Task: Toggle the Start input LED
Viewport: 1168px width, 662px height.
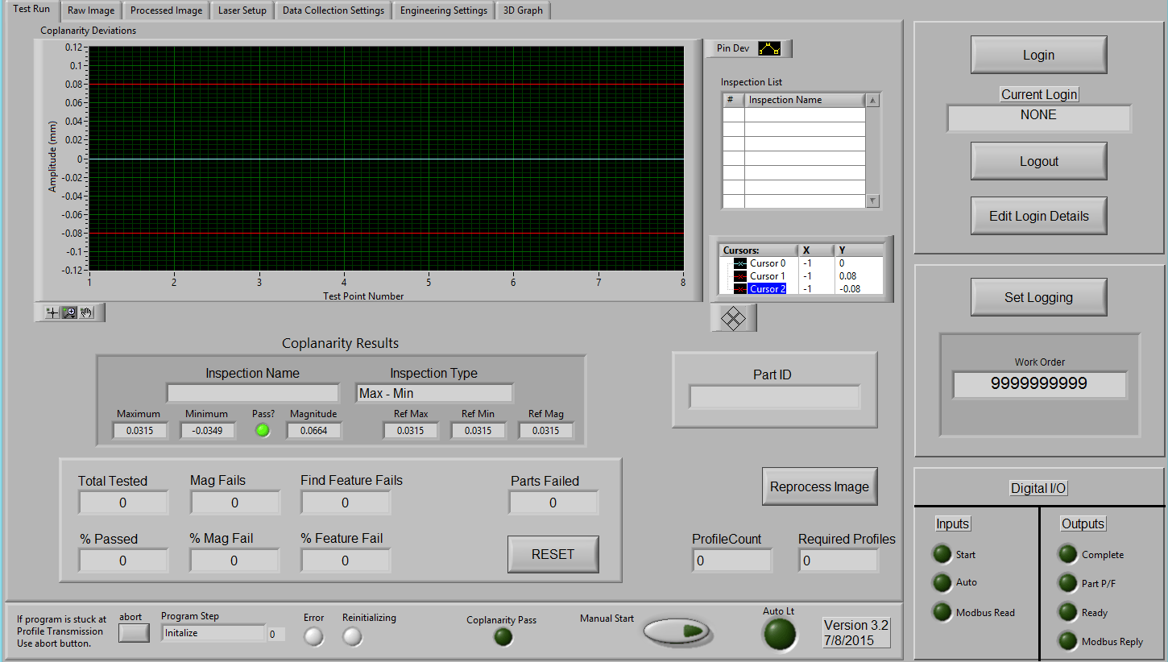Action: coord(942,554)
